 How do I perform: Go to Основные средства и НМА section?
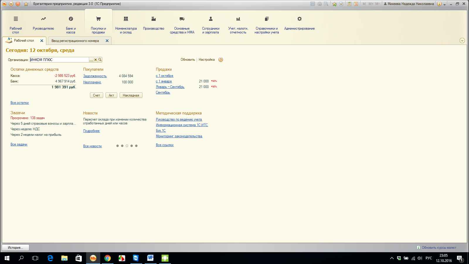pos(182,25)
